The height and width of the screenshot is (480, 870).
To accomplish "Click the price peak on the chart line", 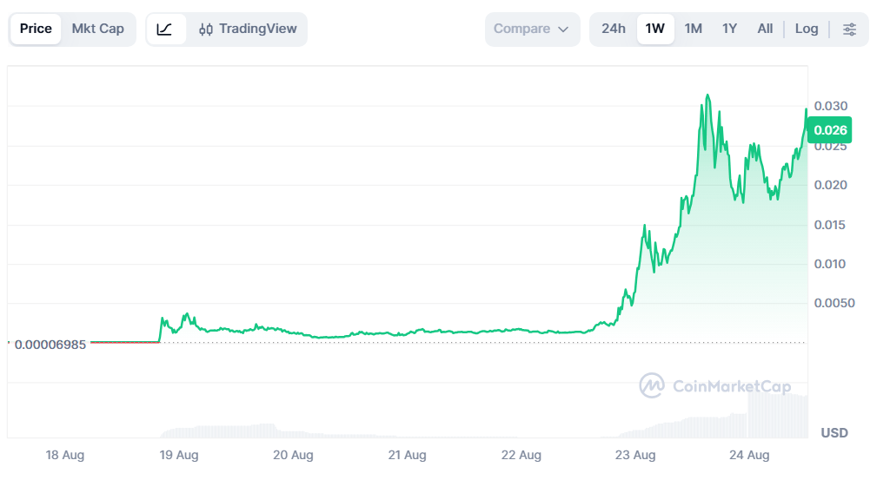I will point(707,95).
